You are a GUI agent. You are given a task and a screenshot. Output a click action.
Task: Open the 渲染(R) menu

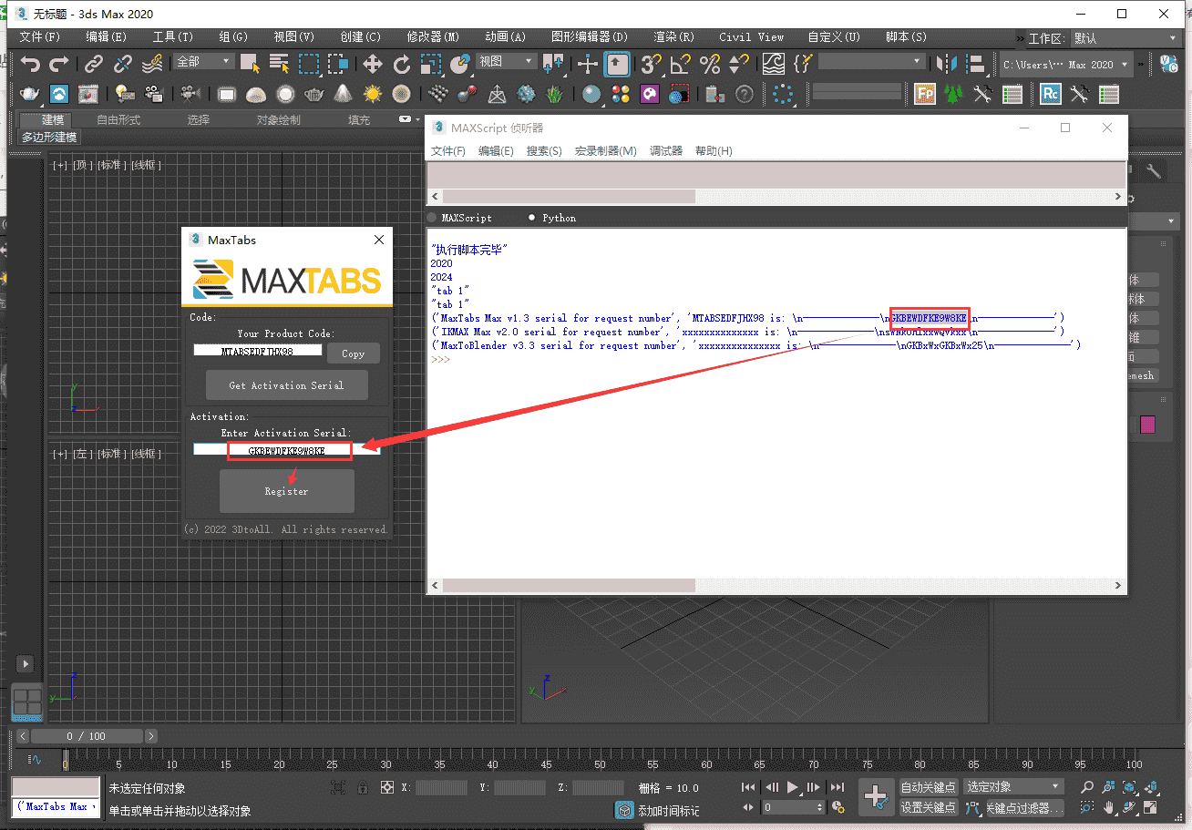coord(673,37)
